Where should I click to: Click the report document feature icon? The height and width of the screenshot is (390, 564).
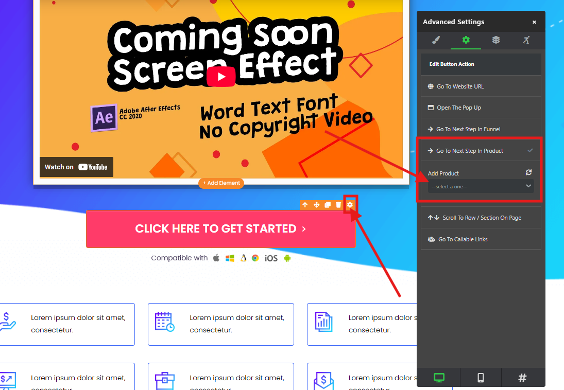324,322
